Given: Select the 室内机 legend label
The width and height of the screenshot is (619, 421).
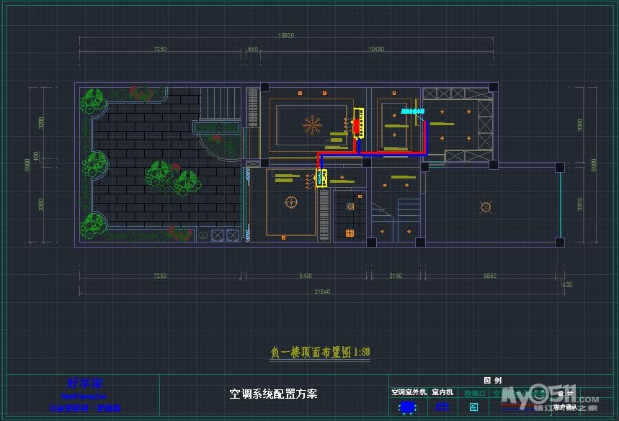Looking at the screenshot, I should pyautogui.click(x=442, y=393).
